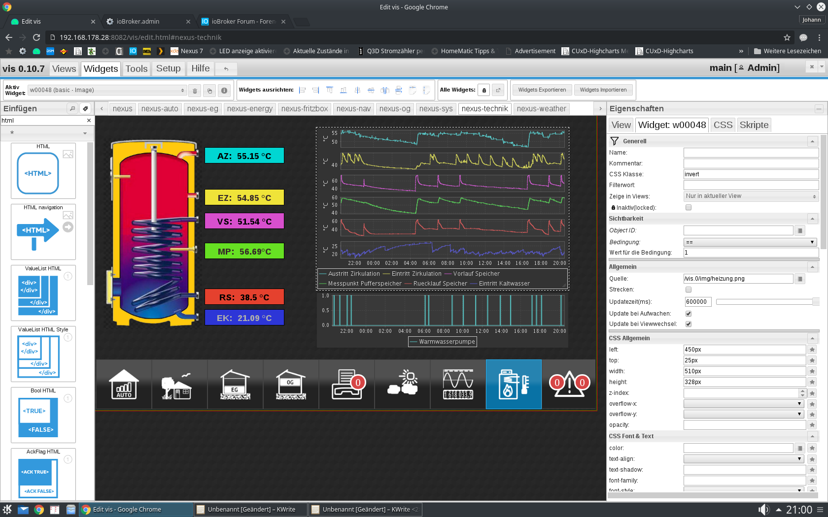Switch to nexus-weather view tab
The width and height of the screenshot is (828, 517).
(x=542, y=109)
